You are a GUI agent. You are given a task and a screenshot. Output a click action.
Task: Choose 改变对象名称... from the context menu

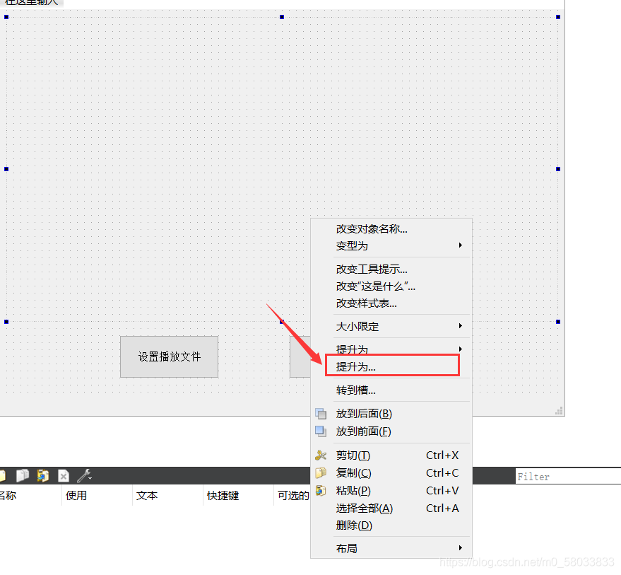tap(391, 229)
